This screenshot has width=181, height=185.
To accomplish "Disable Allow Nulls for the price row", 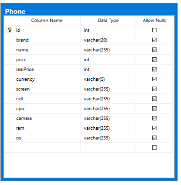I will click(154, 59).
